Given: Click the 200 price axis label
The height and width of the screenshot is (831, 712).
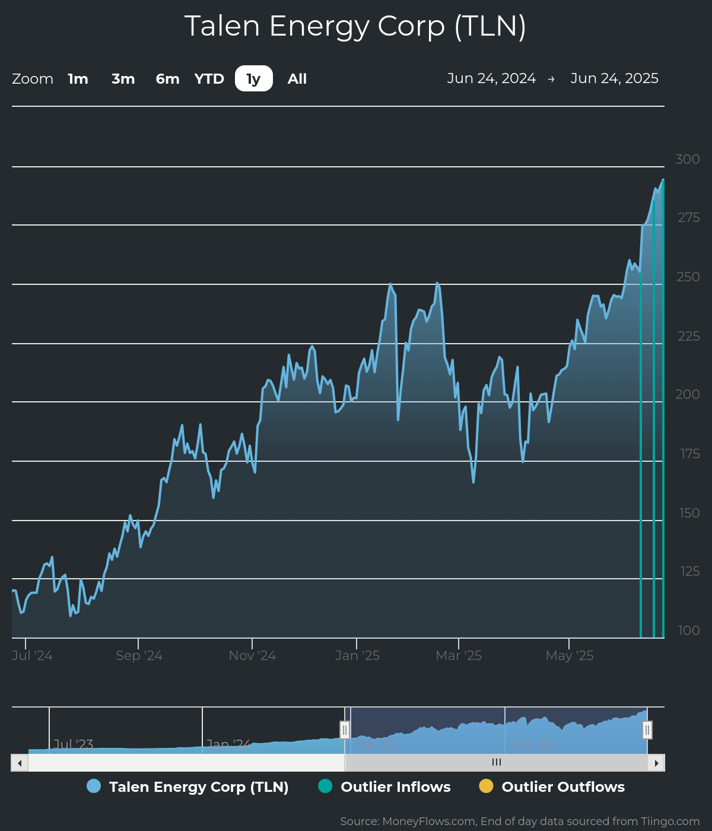Looking at the screenshot, I should 688,394.
